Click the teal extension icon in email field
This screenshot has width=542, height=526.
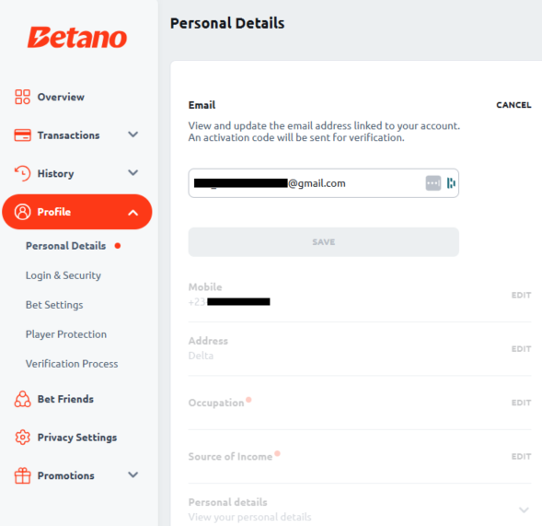click(451, 183)
